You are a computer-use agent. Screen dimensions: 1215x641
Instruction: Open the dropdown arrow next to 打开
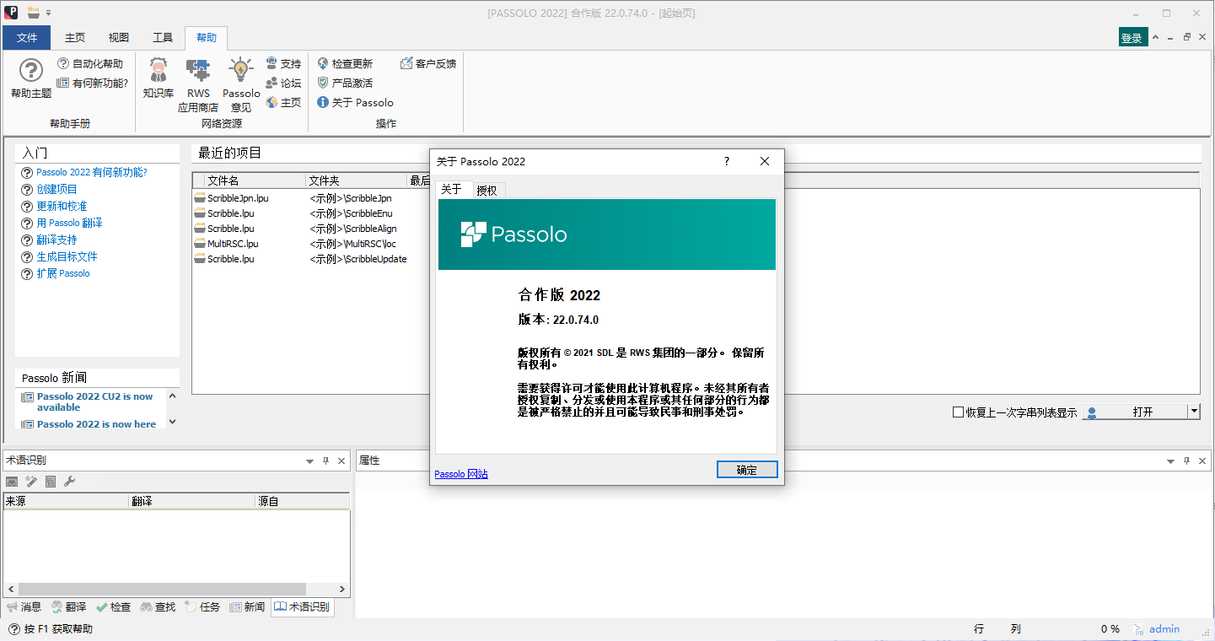point(1193,412)
